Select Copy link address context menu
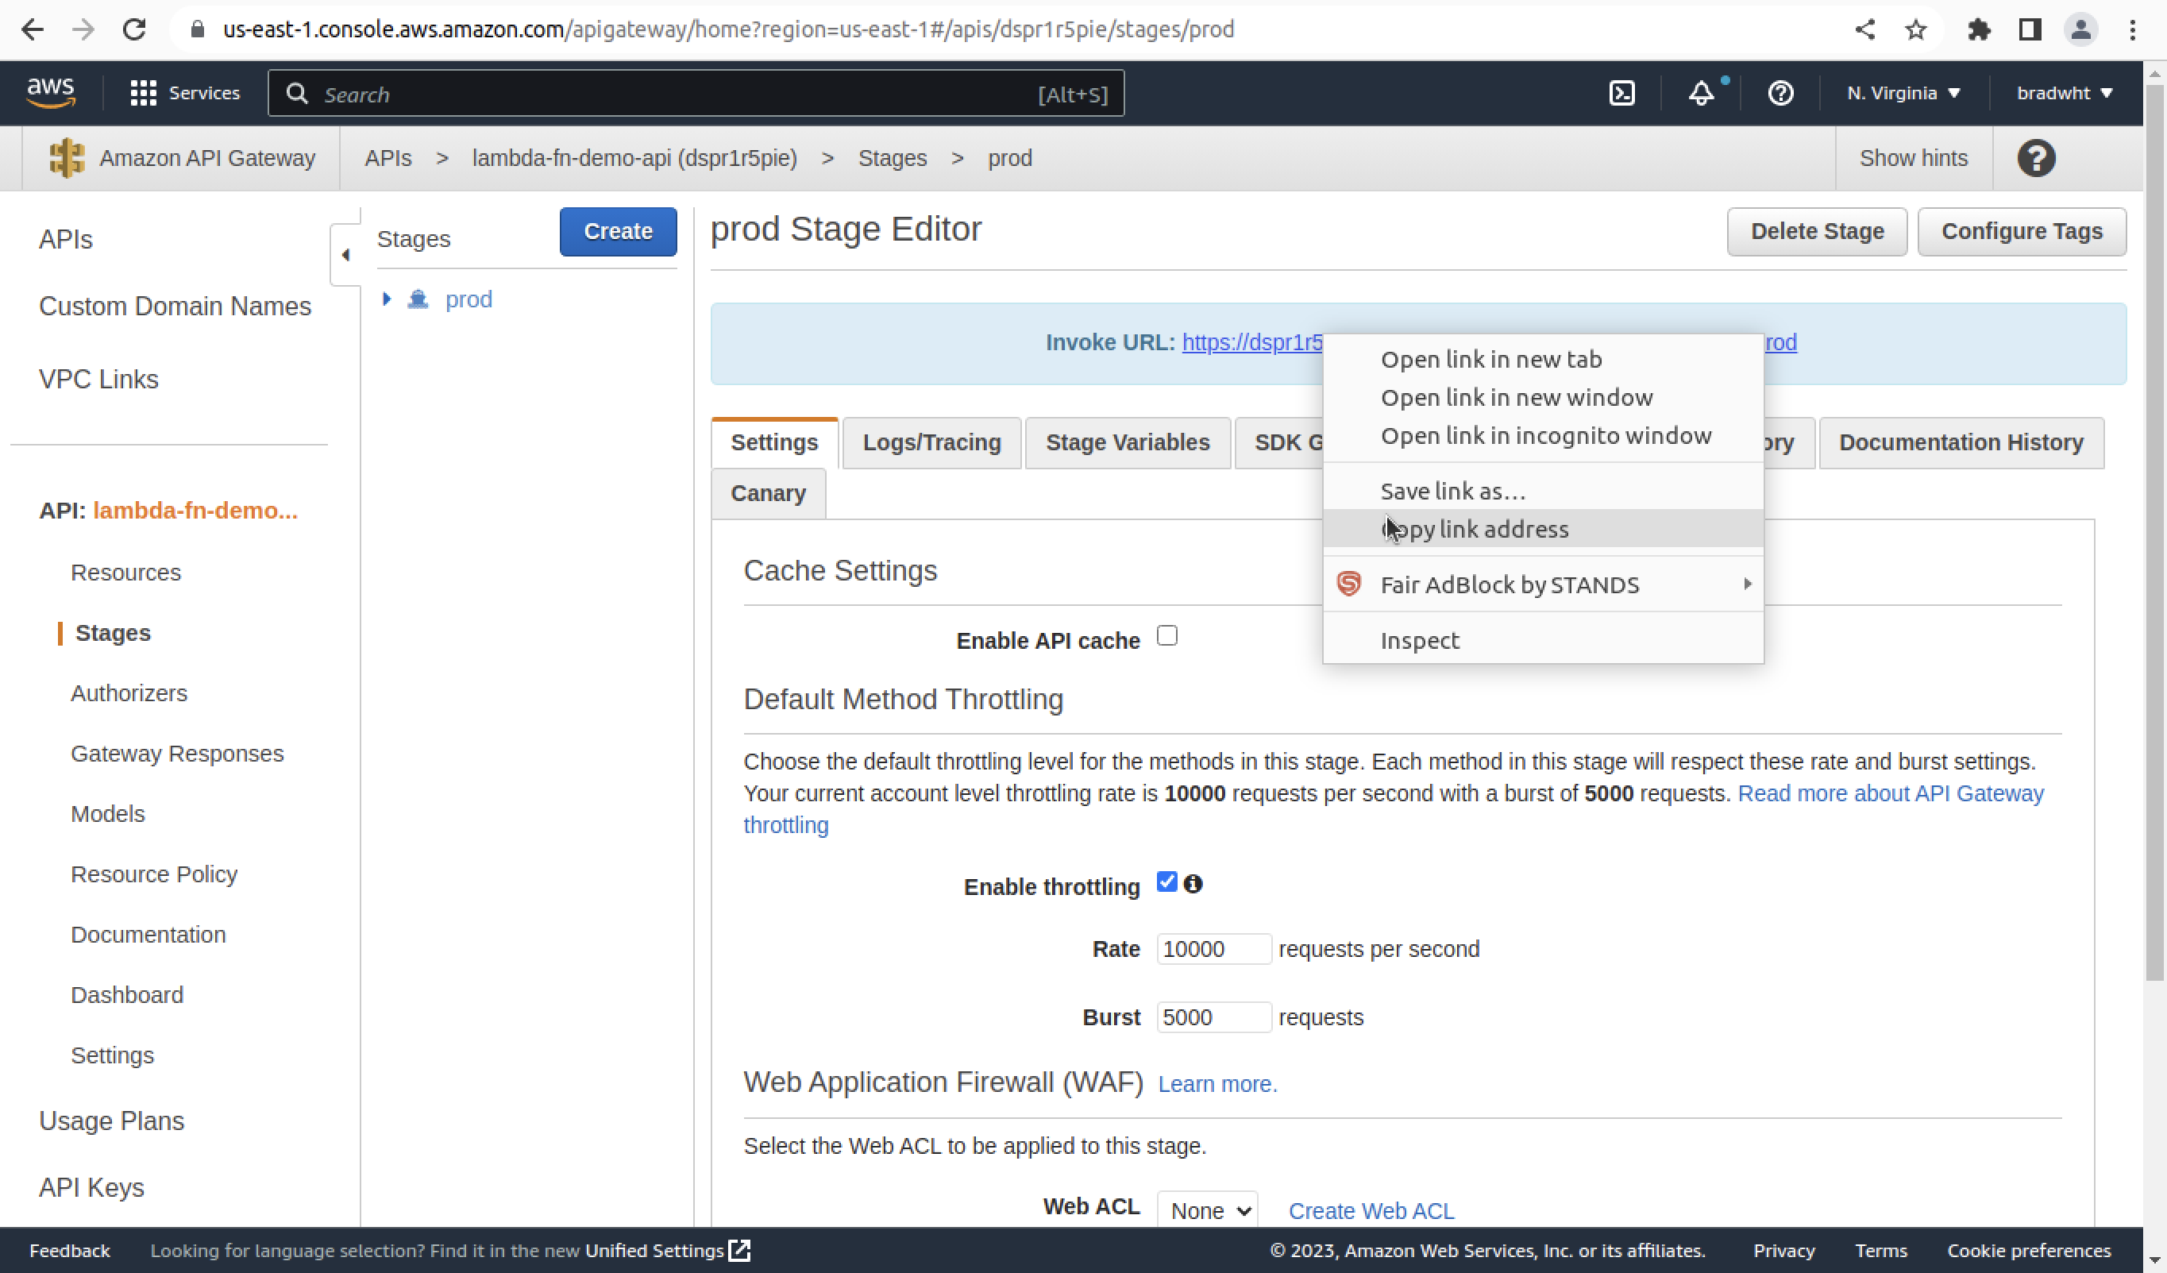 [x=1475, y=529]
